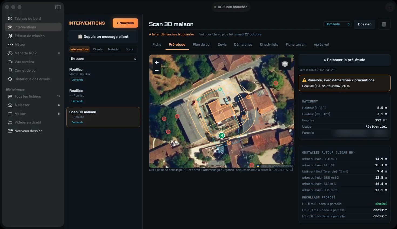Delete the intervention with the trash icon
The width and height of the screenshot is (397, 229).
(x=384, y=24)
